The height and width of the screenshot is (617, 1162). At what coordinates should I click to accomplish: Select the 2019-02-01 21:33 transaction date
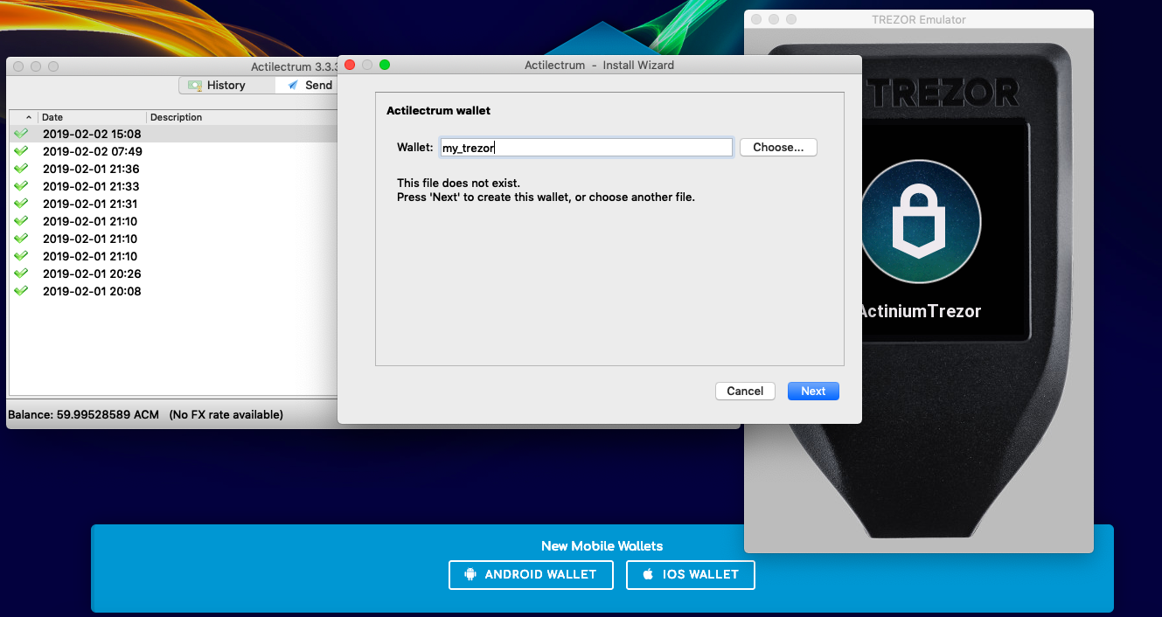tap(91, 186)
